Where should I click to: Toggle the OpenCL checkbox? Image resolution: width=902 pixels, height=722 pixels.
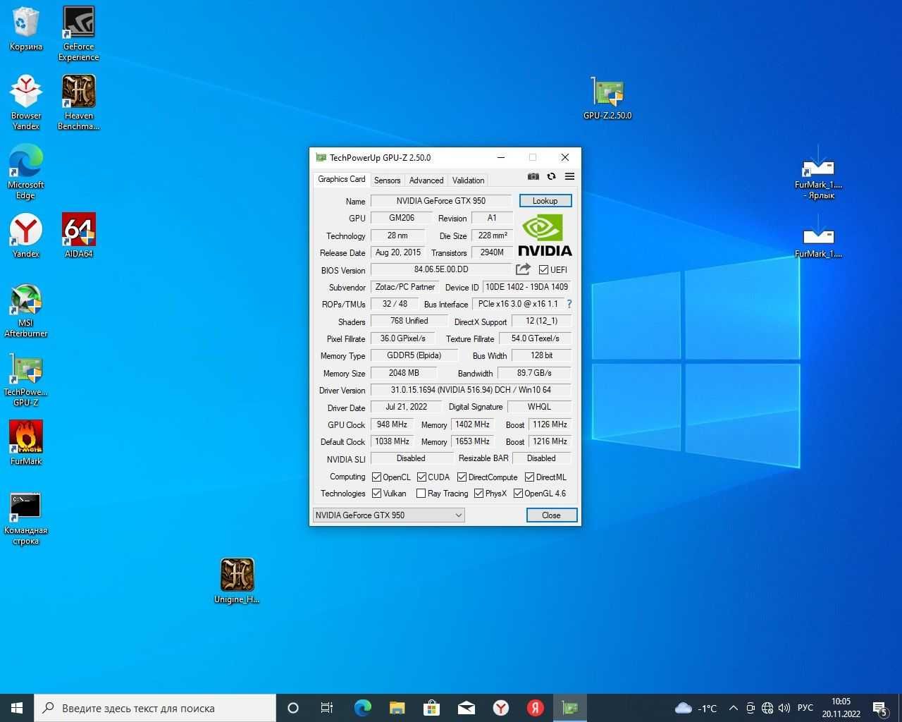coord(376,477)
